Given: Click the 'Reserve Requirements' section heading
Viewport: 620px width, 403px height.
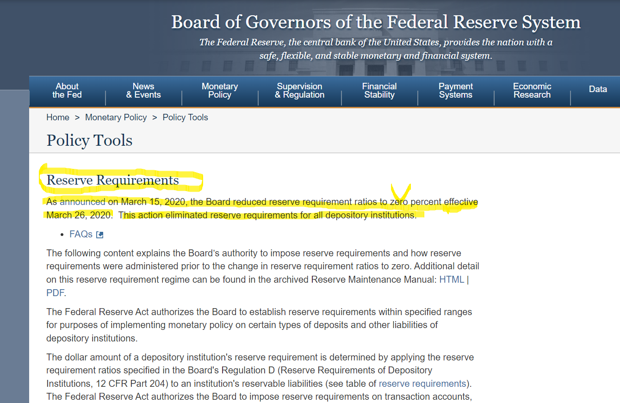Looking at the screenshot, I should pyautogui.click(x=112, y=180).
